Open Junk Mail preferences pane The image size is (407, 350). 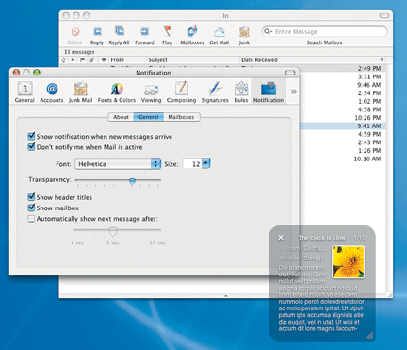(x=80, y=89)
